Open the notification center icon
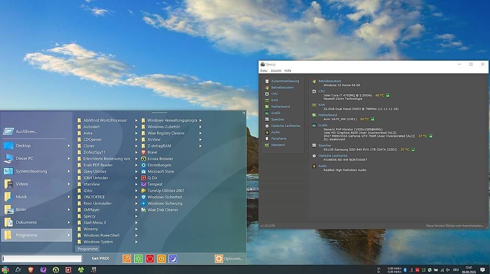 pyautogui.click(x=482, y=270)
